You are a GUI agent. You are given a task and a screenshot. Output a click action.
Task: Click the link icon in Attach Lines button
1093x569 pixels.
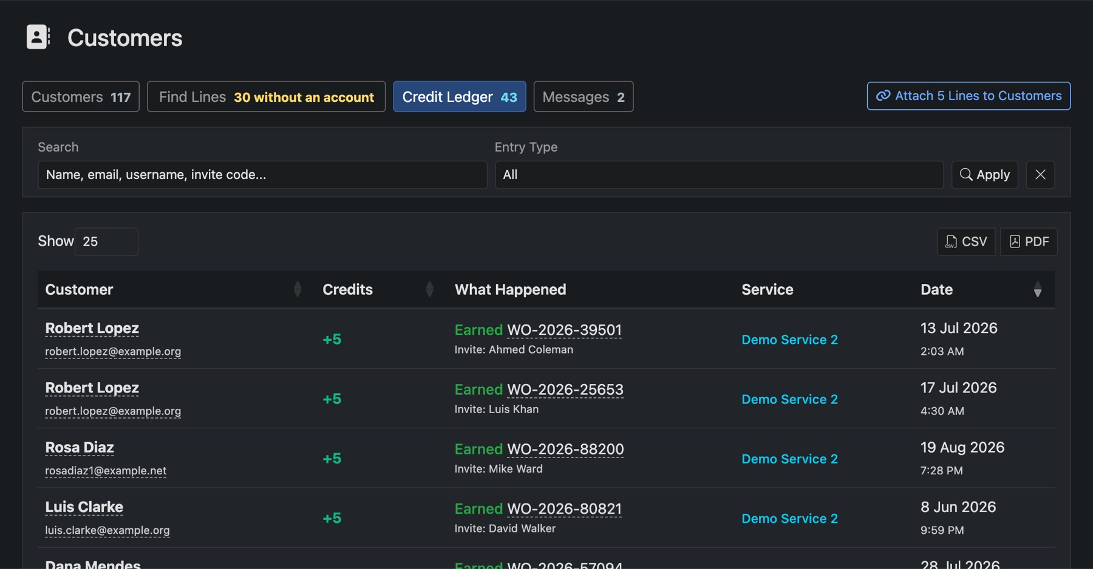coord(883,96)
